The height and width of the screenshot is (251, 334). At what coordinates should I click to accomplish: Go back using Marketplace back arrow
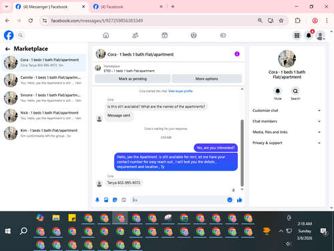pos(7,49)
